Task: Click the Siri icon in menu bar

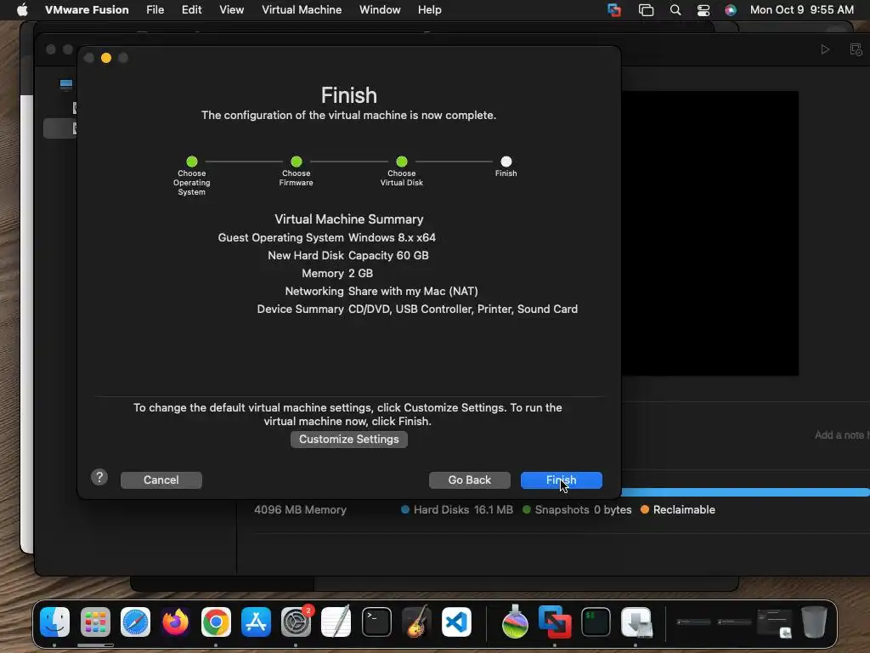Action: pyautogui.click(x=731, y=10)
